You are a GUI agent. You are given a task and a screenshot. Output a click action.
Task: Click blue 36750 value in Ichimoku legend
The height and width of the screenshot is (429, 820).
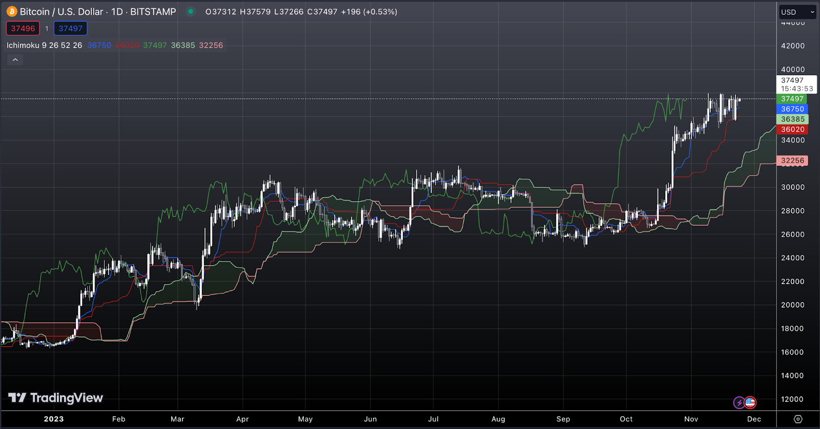pos(99,45)
